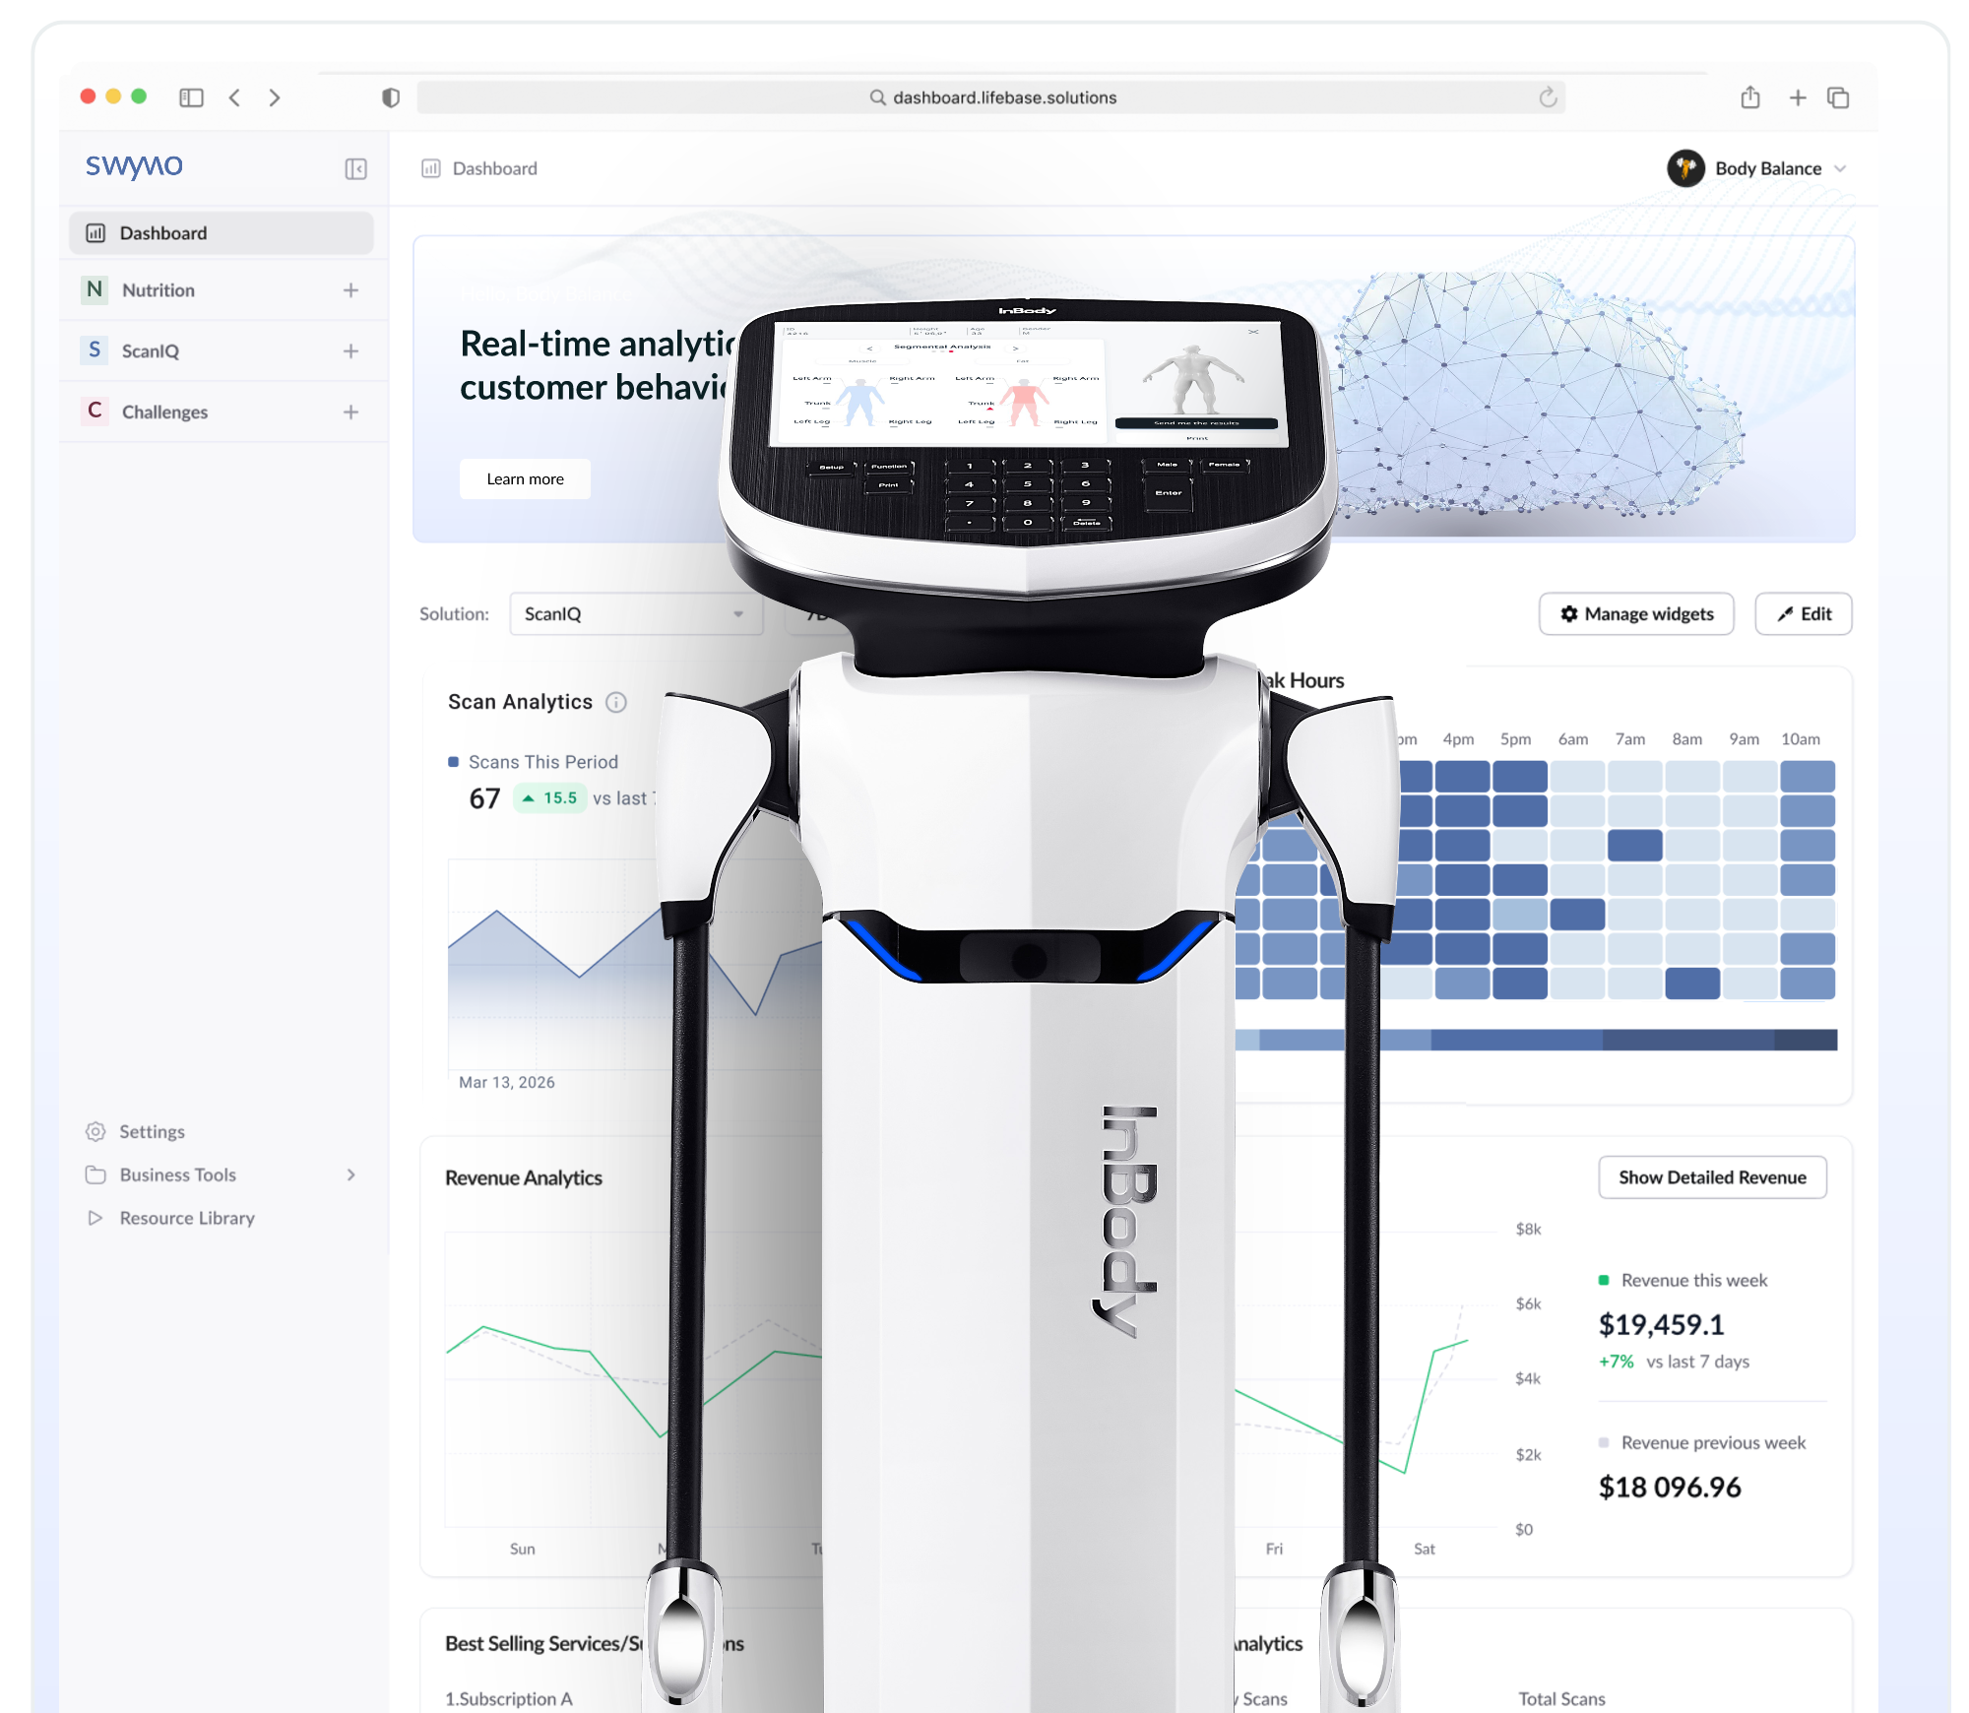Click the Revenue Analytics heading
This screenshot has width=1969, height=1713.
click(524, 1178)
